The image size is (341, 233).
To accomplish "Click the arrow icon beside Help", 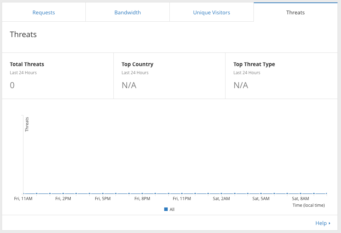I will coord(329,223).
